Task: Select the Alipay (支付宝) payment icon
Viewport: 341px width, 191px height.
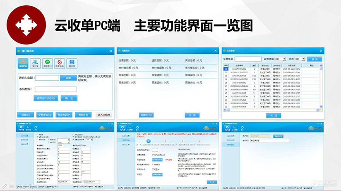Action: tap(36, 63)
